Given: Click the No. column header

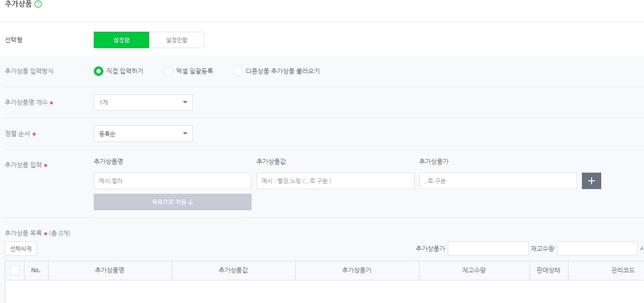Looking at the screenshot, I should (36, 270).
